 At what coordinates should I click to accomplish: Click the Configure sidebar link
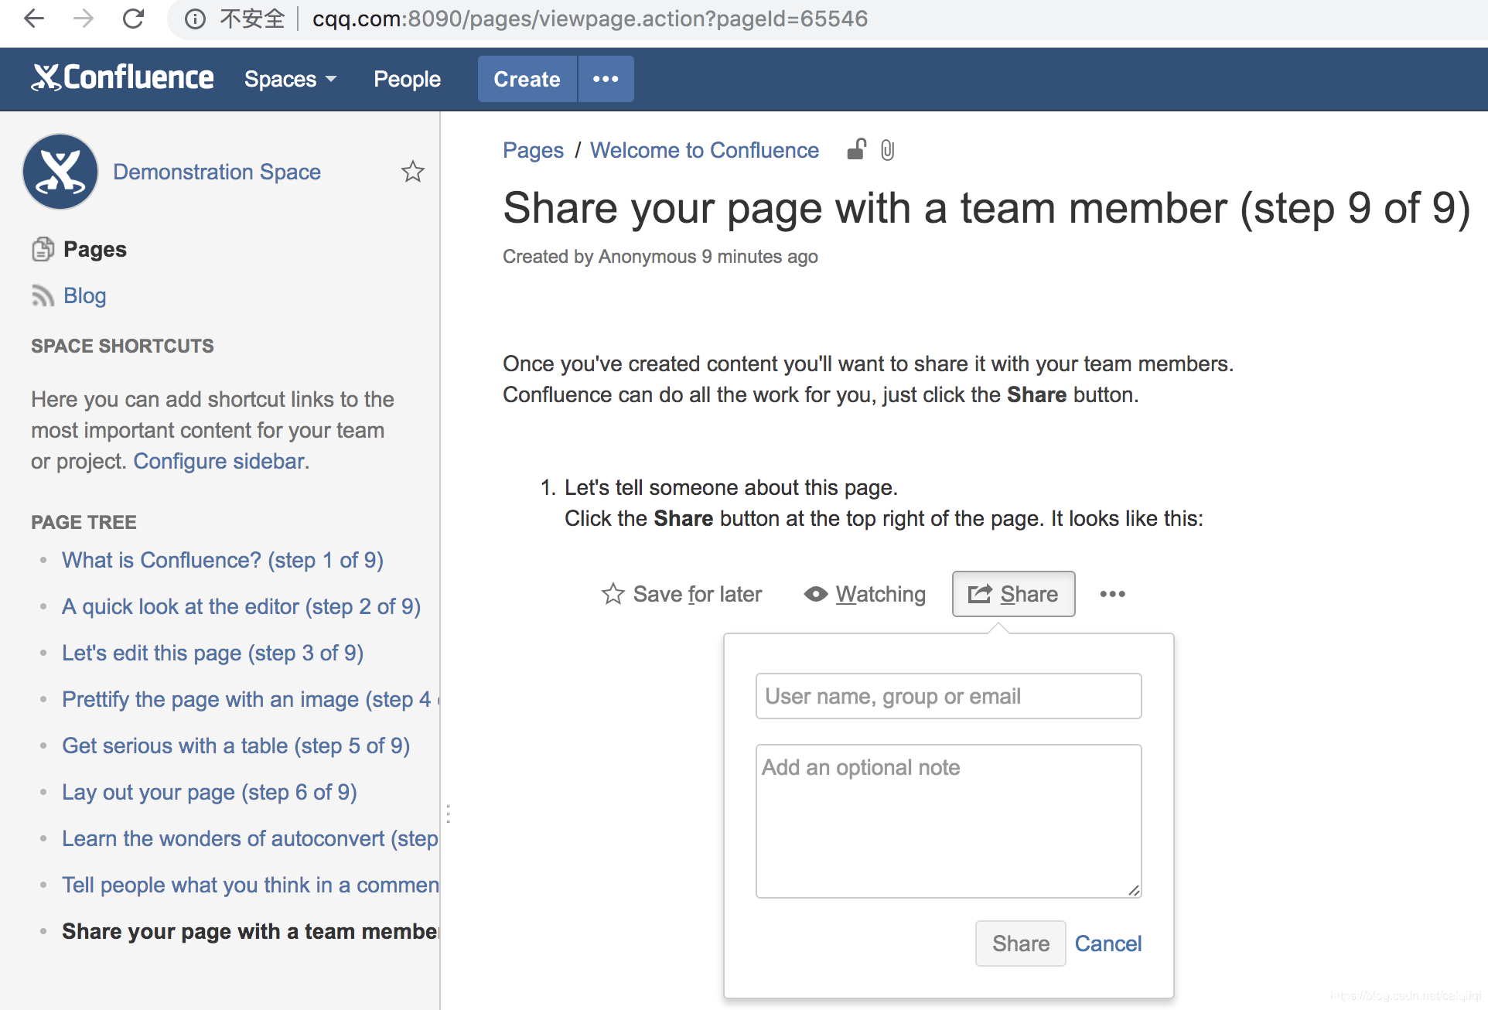(x=221, y=461)
